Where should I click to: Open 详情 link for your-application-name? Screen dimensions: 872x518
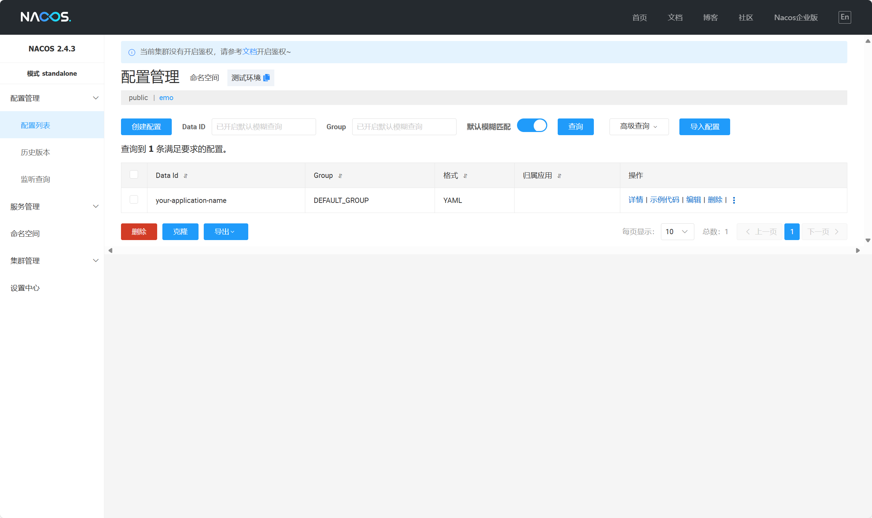click(x=635, y=200)
